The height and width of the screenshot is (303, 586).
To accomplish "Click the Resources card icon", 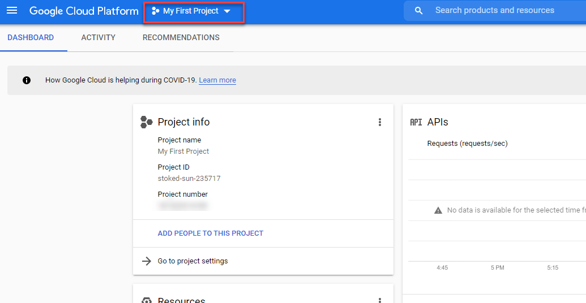I will pyautogui.click(x=147, y=300).
